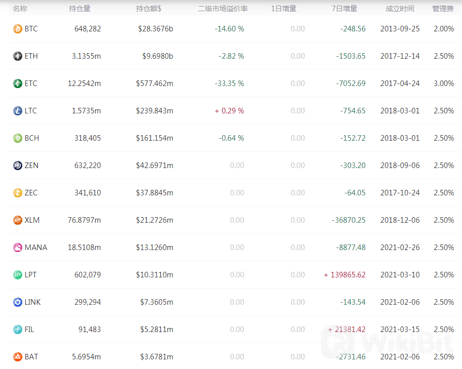Click the BCH coin icon
This screenshot has width=462, height=369.
pyautogui.click(x=18, y=138)
